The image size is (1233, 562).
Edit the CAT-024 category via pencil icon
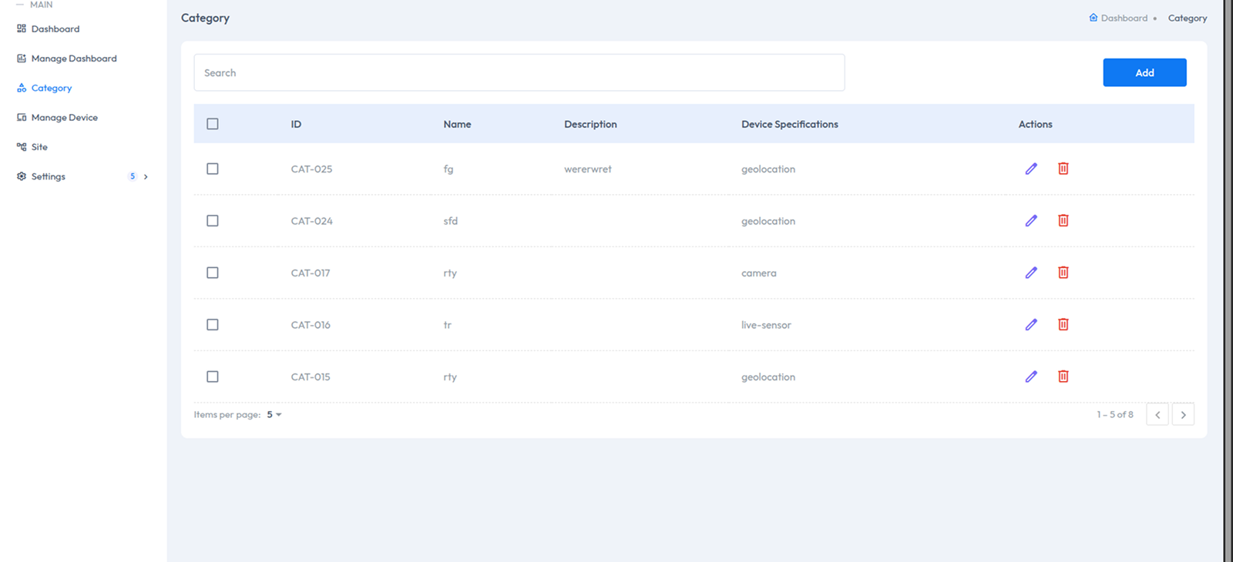pos(1031,221)
